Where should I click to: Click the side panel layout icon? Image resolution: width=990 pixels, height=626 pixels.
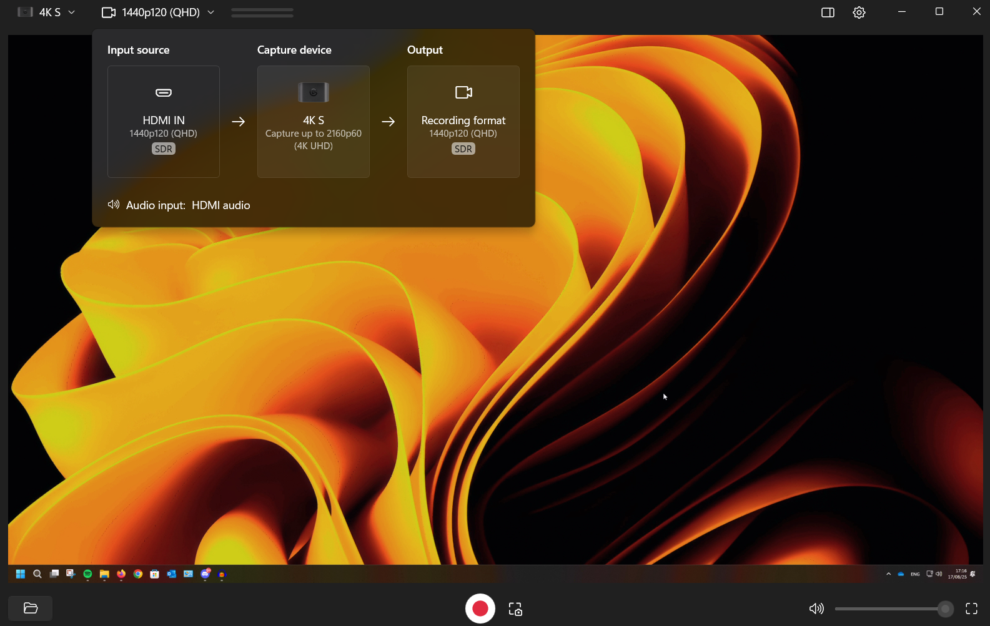coord(828,12)
